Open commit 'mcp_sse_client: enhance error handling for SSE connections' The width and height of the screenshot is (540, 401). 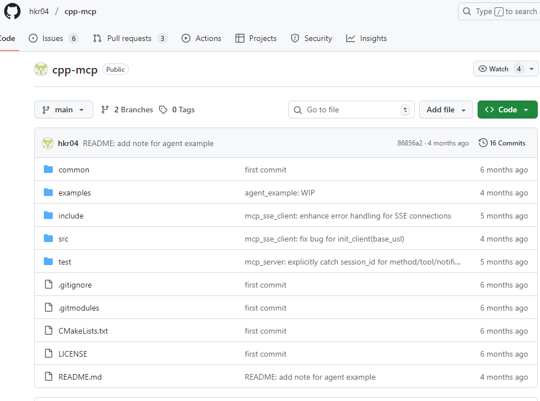point(348,216)
